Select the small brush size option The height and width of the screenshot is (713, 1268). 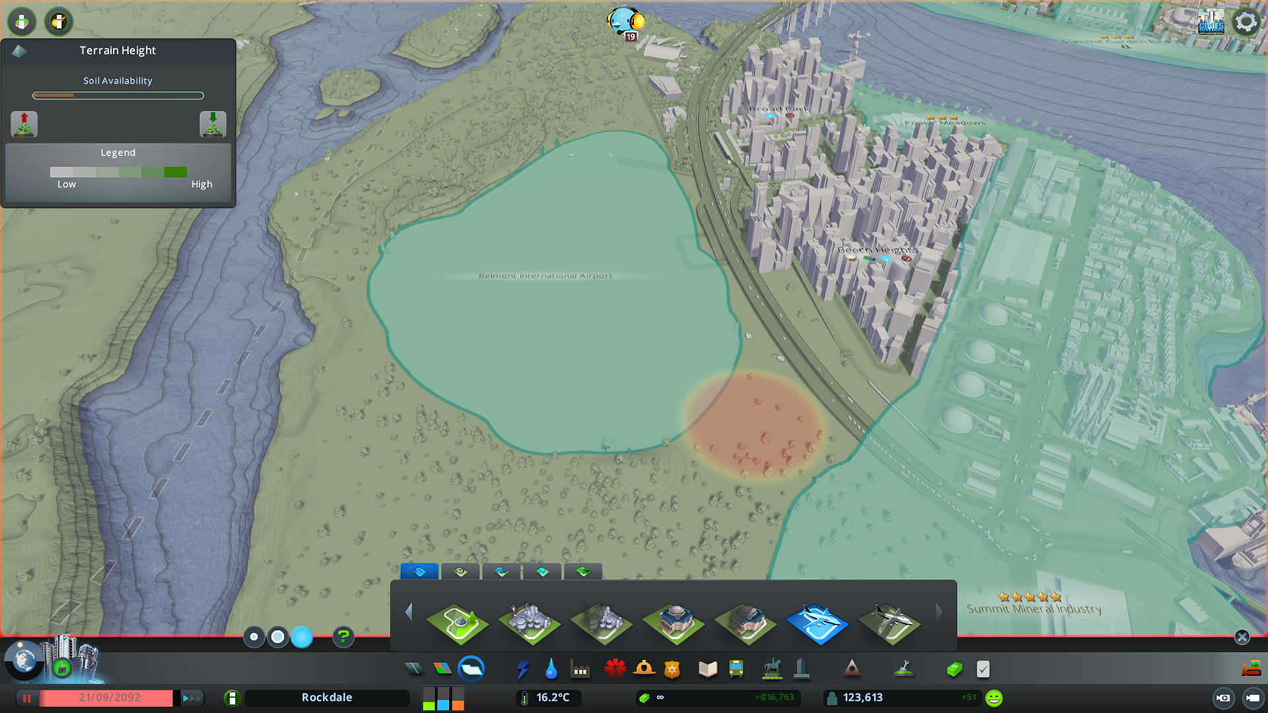pos(254,637)
